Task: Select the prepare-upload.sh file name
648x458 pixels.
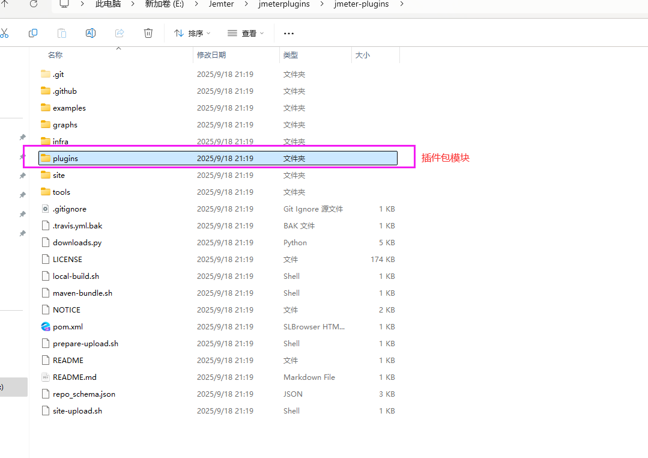Action: pyautogui.click(x=85, y=344)
